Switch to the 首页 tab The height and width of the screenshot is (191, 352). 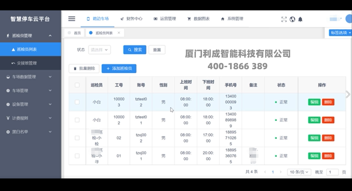[x=74, y=33]
